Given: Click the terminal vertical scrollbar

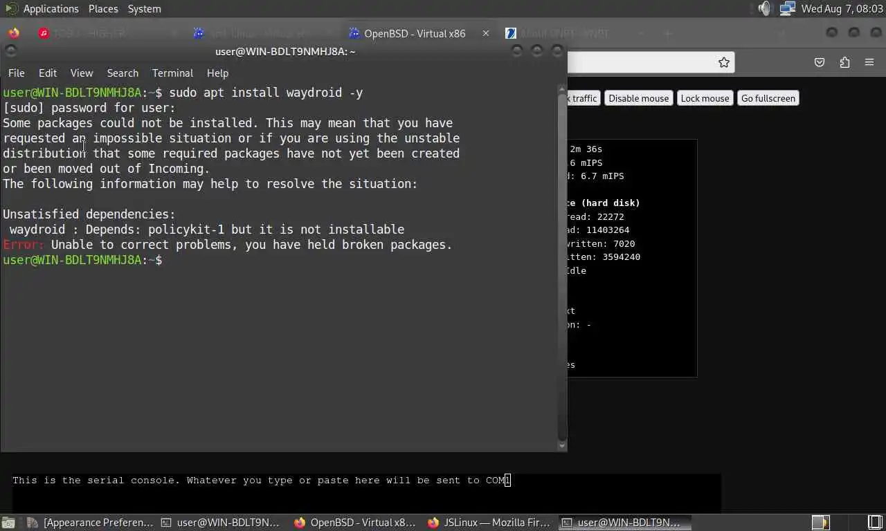Looking at the screenshot, I should pos(562,266).
